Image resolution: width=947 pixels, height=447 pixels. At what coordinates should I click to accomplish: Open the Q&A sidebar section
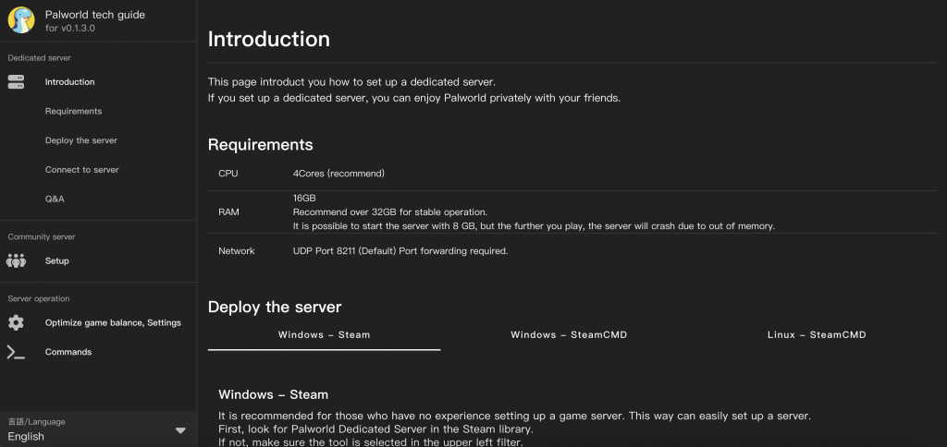55,199
